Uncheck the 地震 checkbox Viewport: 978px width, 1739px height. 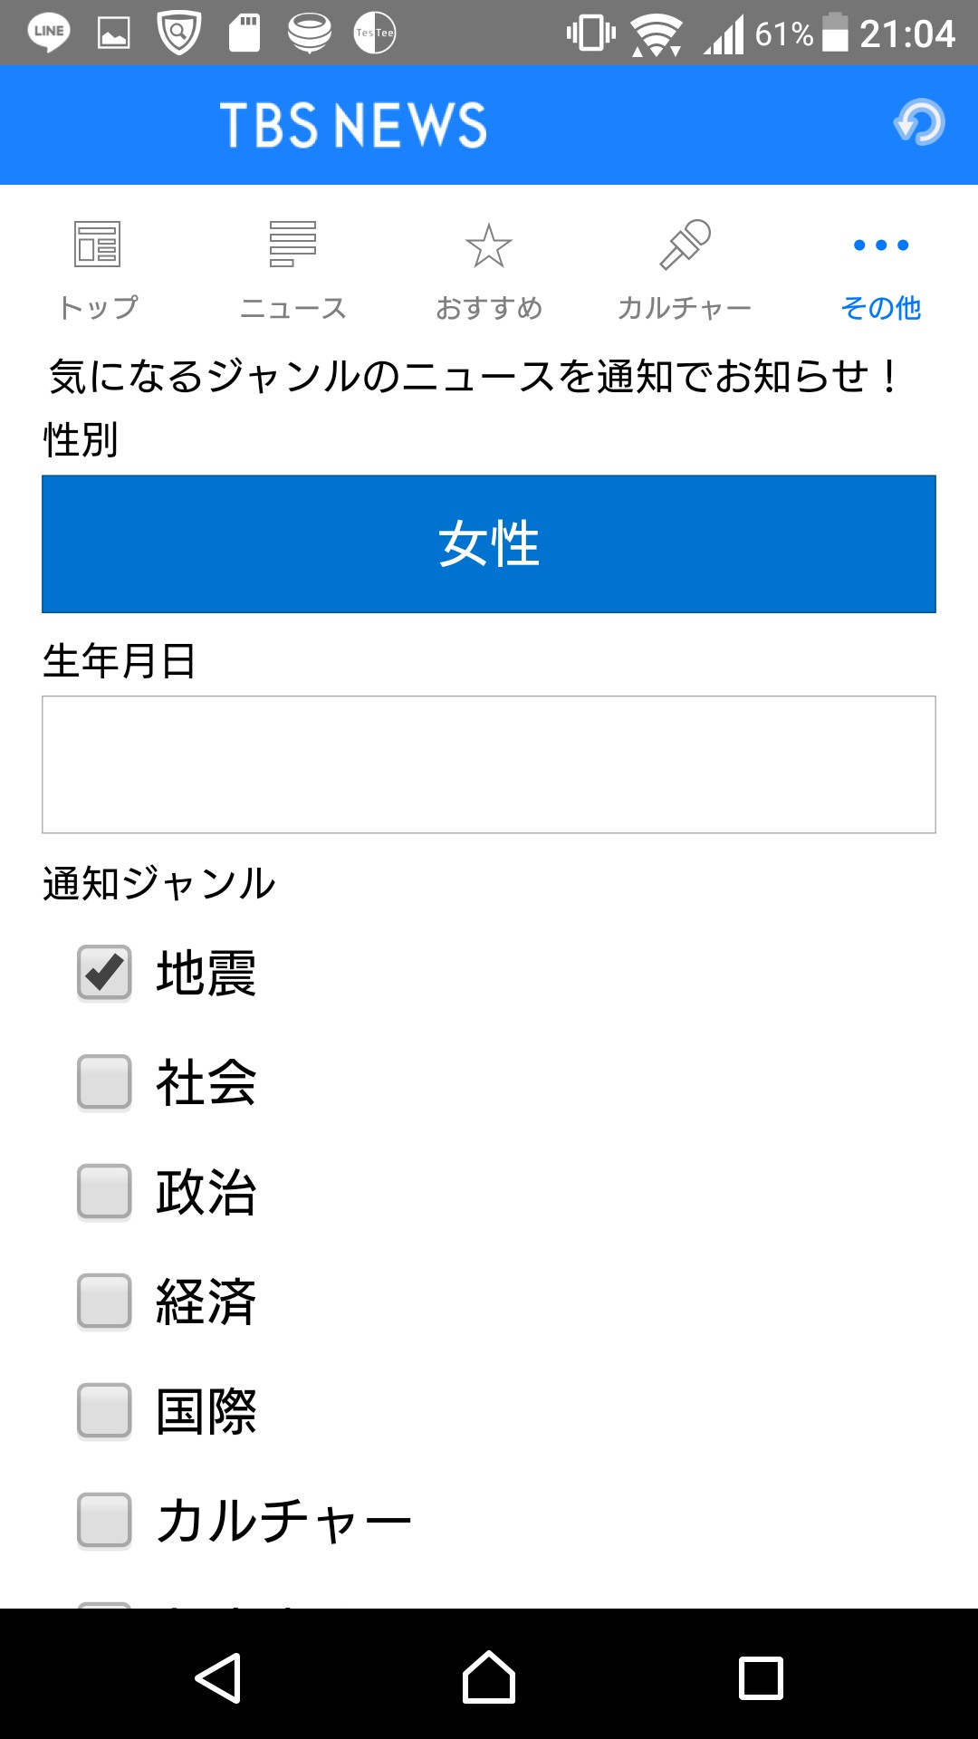pyautogui.click(x=104, y=973)
